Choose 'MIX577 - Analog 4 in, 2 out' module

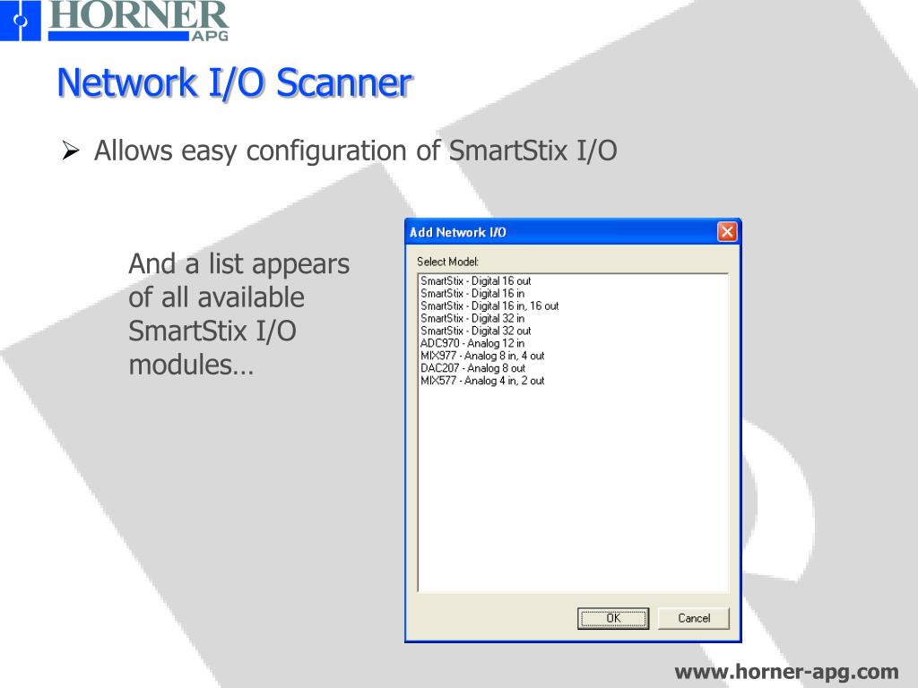[x=482, y=381]
